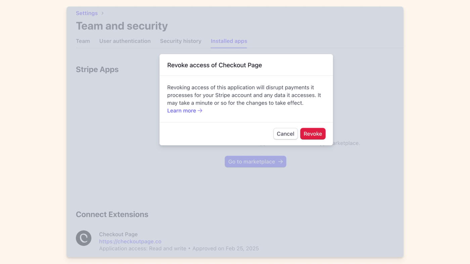Navigate back using the Settings breadcrumb
The image size is (470, 264).
(87, 13)
